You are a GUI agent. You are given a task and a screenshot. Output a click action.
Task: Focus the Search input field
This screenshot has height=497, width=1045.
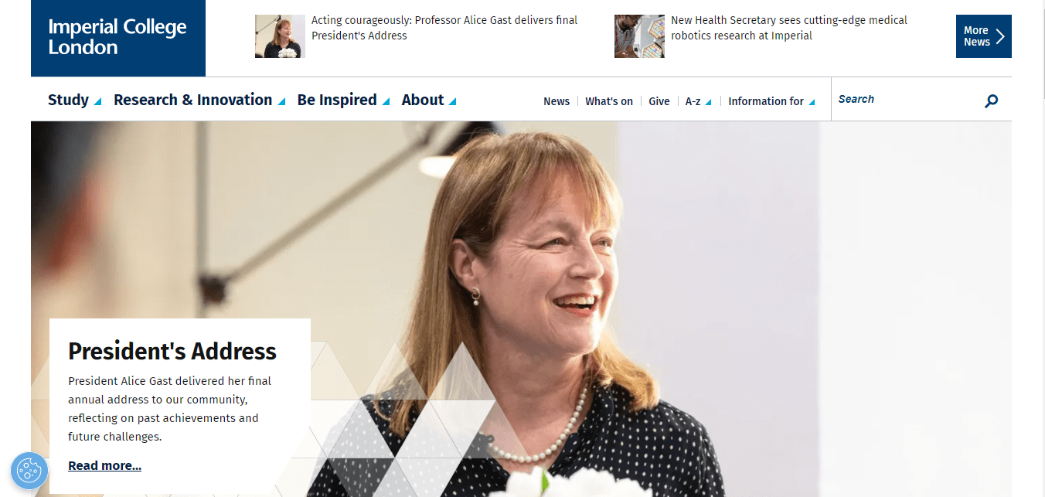click(904, 100)
